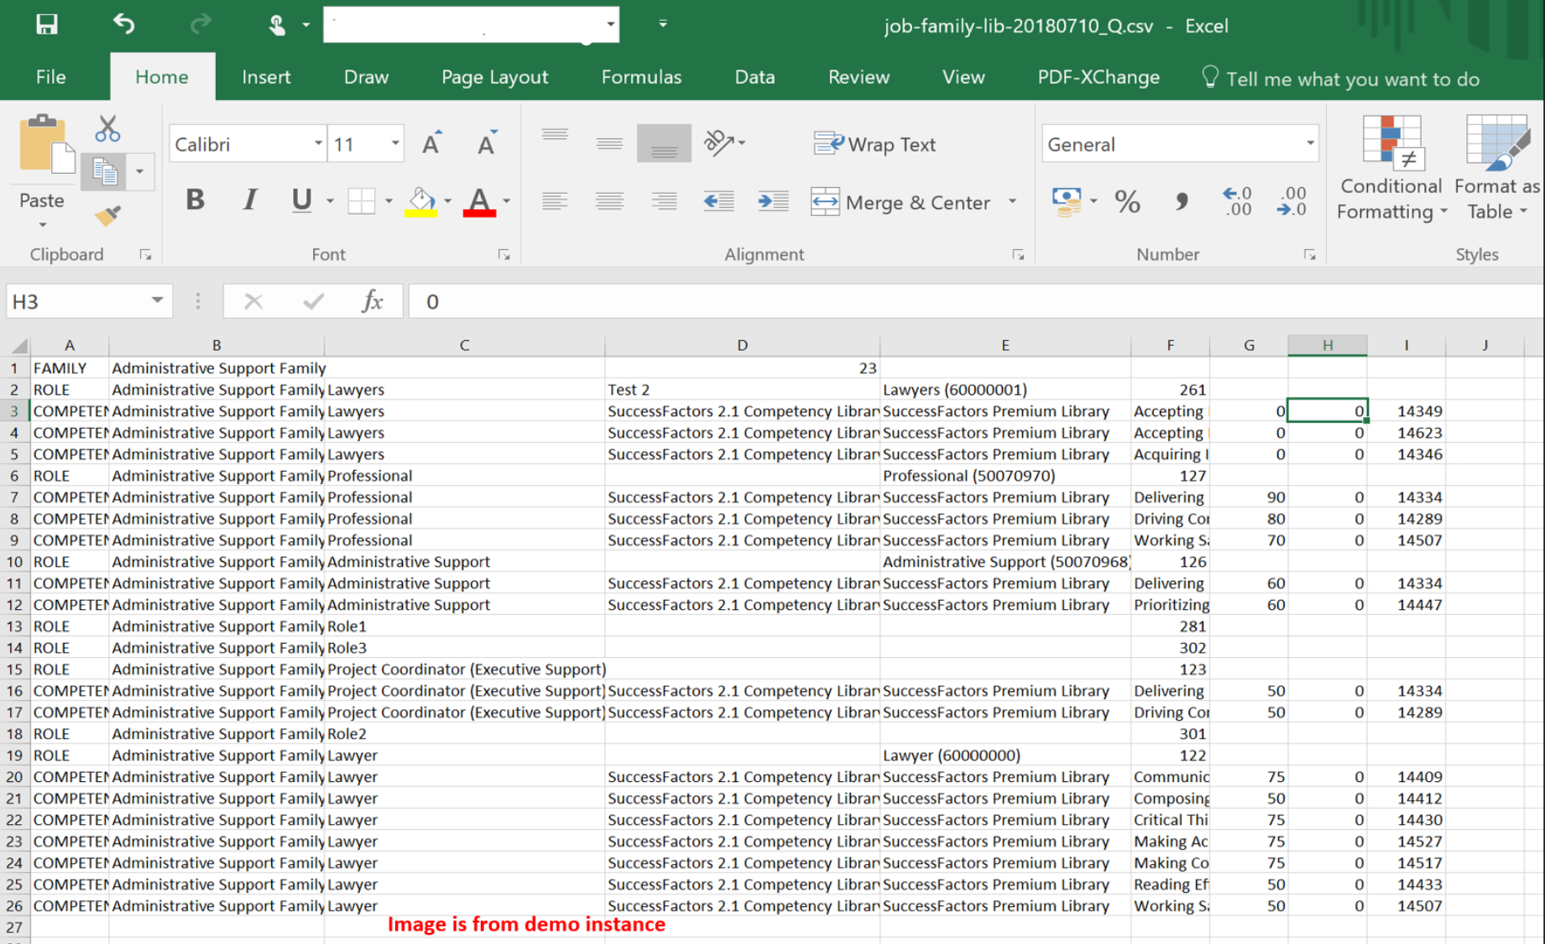1545x944 pixels.
Task: Toggle Italic formatting
Action: point(249,200)
